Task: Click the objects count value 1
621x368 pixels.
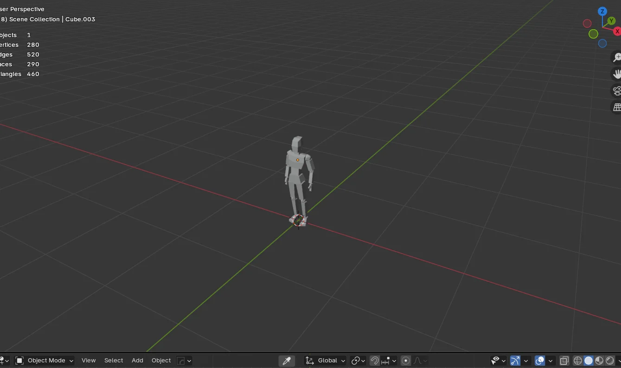Action: pos(29,35)
